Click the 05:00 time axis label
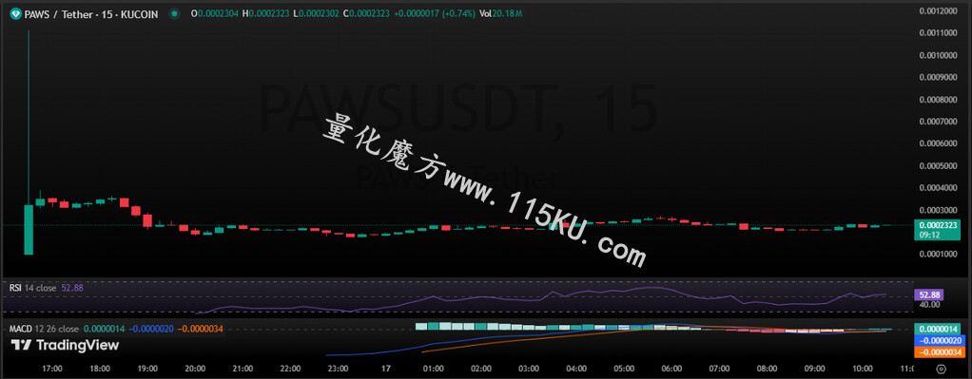The height and width of the screenshot is (379, 972). [624, 369]
